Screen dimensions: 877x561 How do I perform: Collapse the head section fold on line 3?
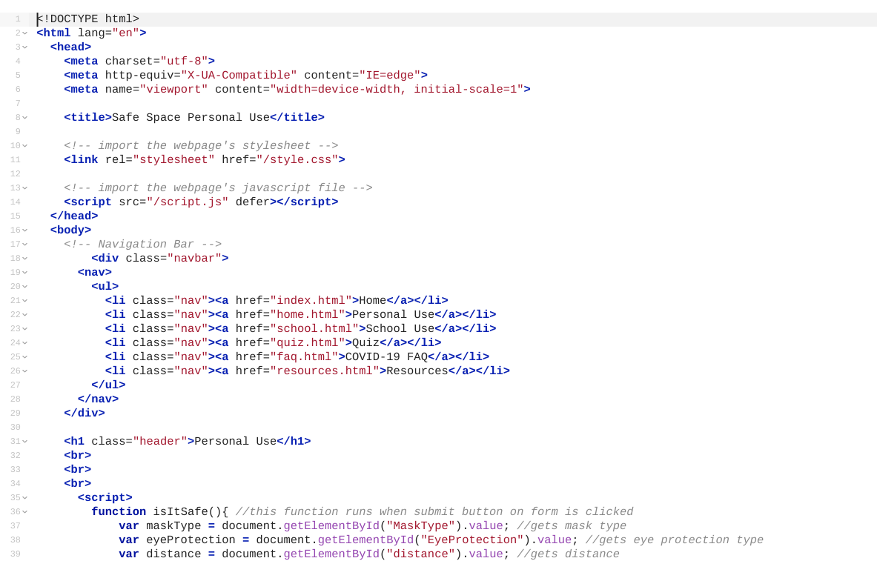pos(24,47)
